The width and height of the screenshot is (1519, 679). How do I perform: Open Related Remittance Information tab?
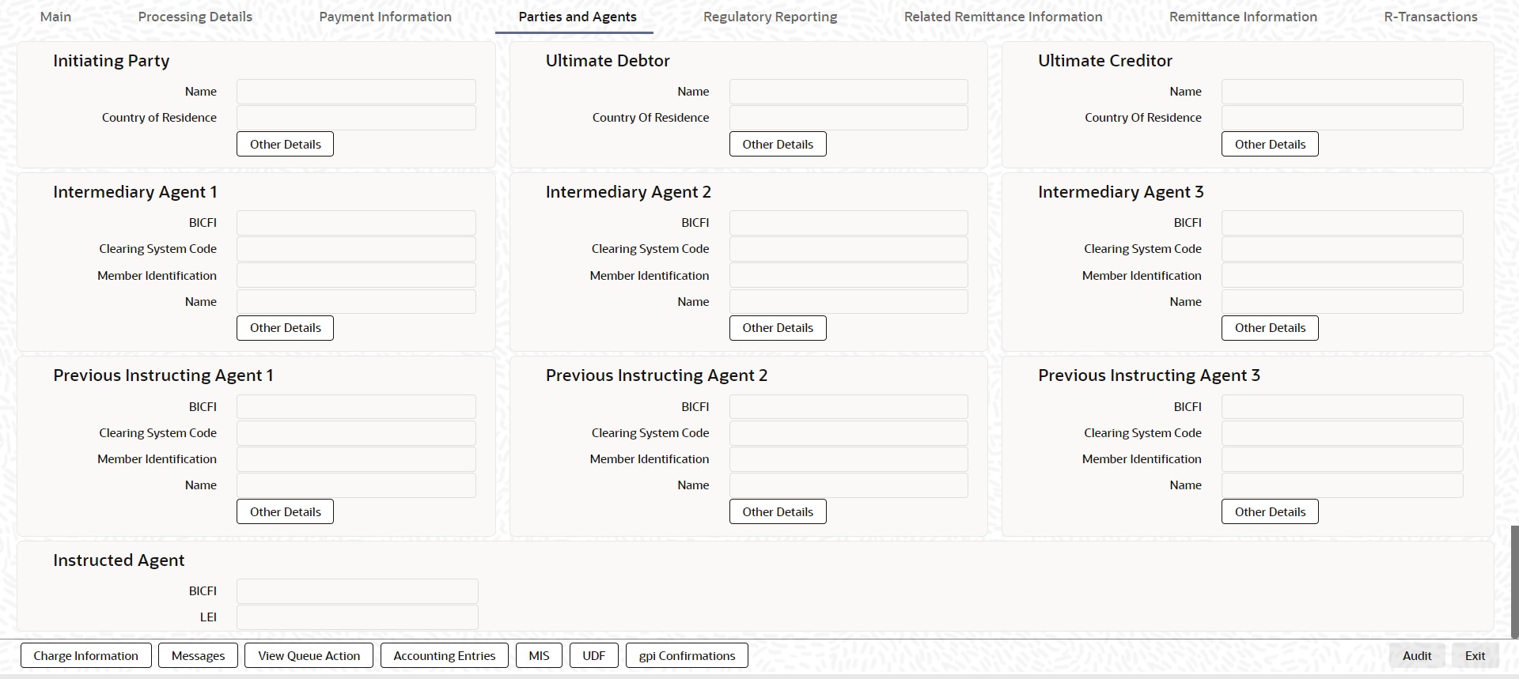1003,17
